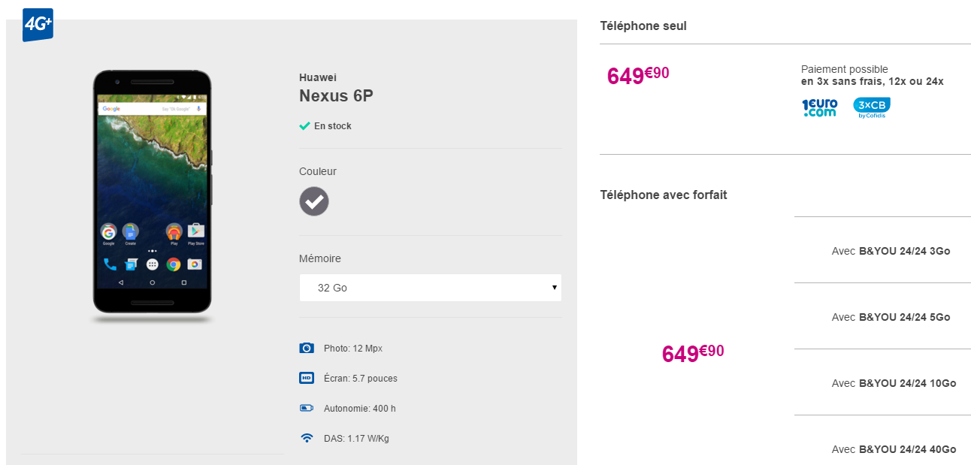Click the 1euro.com payment logo
This screenshot has height=465, width=971.
click(x=819, y=108)
